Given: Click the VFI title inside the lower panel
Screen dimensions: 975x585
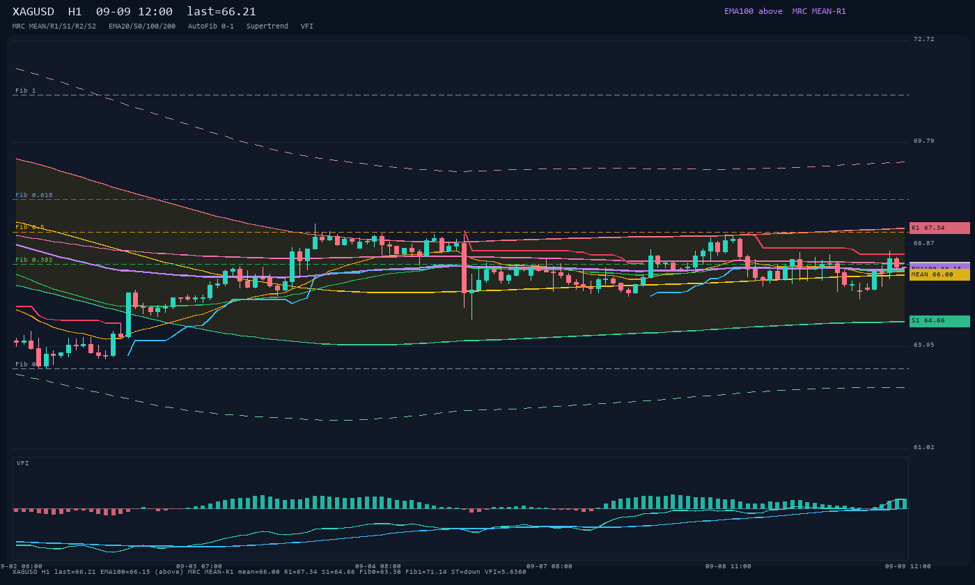Looking at the screenshot, I should (23, 463).
